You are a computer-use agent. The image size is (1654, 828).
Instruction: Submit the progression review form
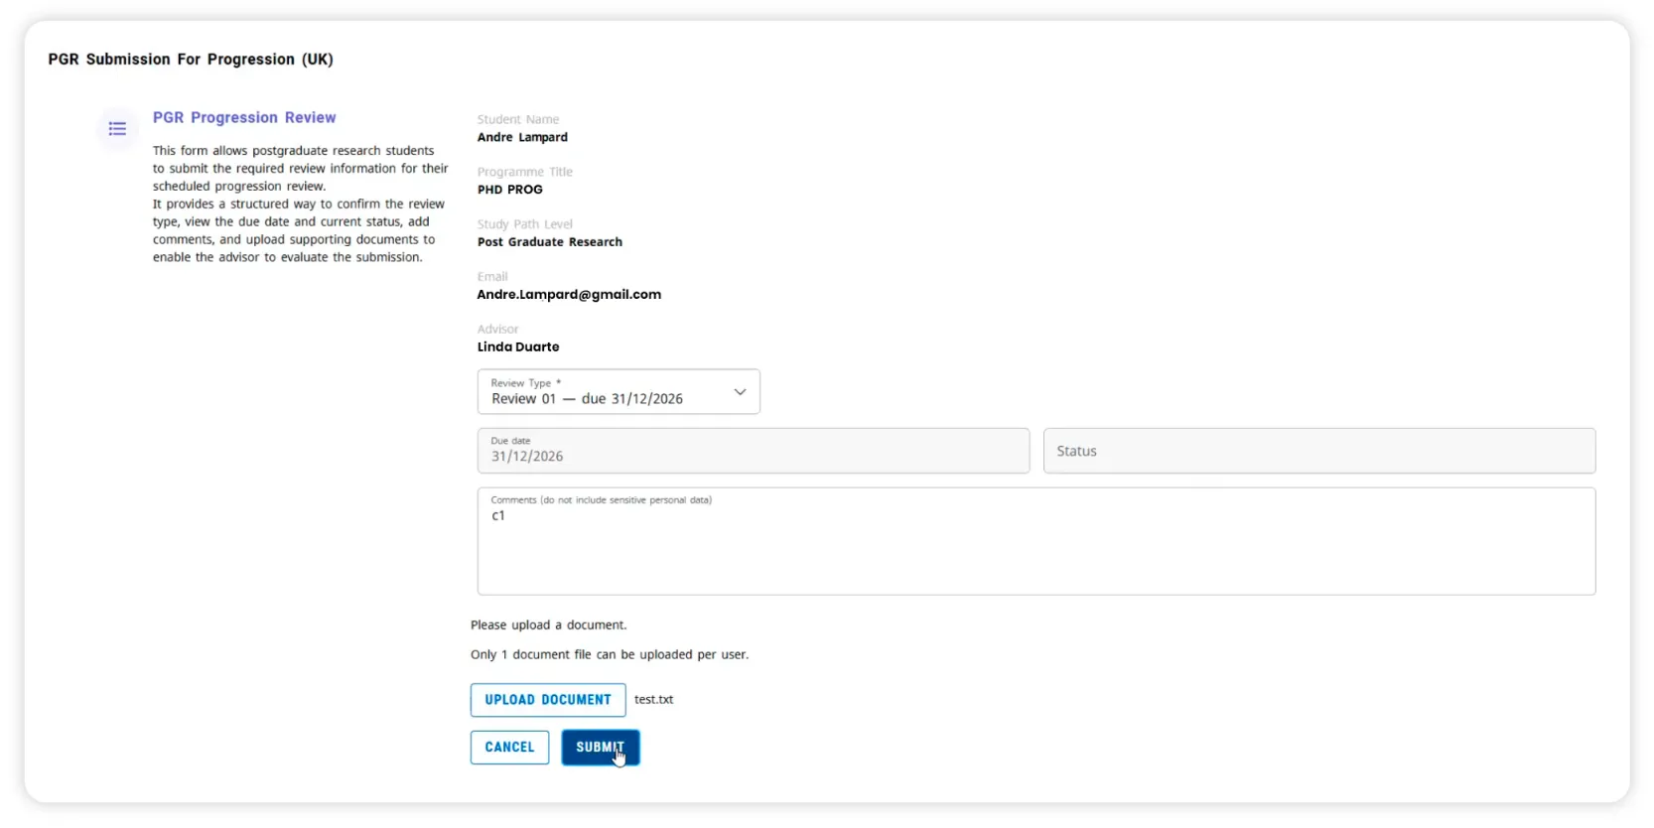click(600, 748)
